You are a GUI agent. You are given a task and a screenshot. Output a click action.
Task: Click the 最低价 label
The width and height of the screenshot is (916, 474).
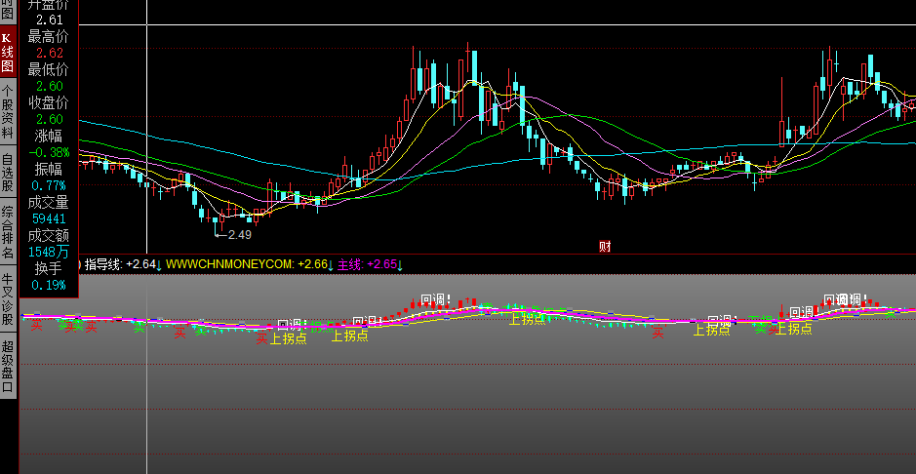pos(49,69)
